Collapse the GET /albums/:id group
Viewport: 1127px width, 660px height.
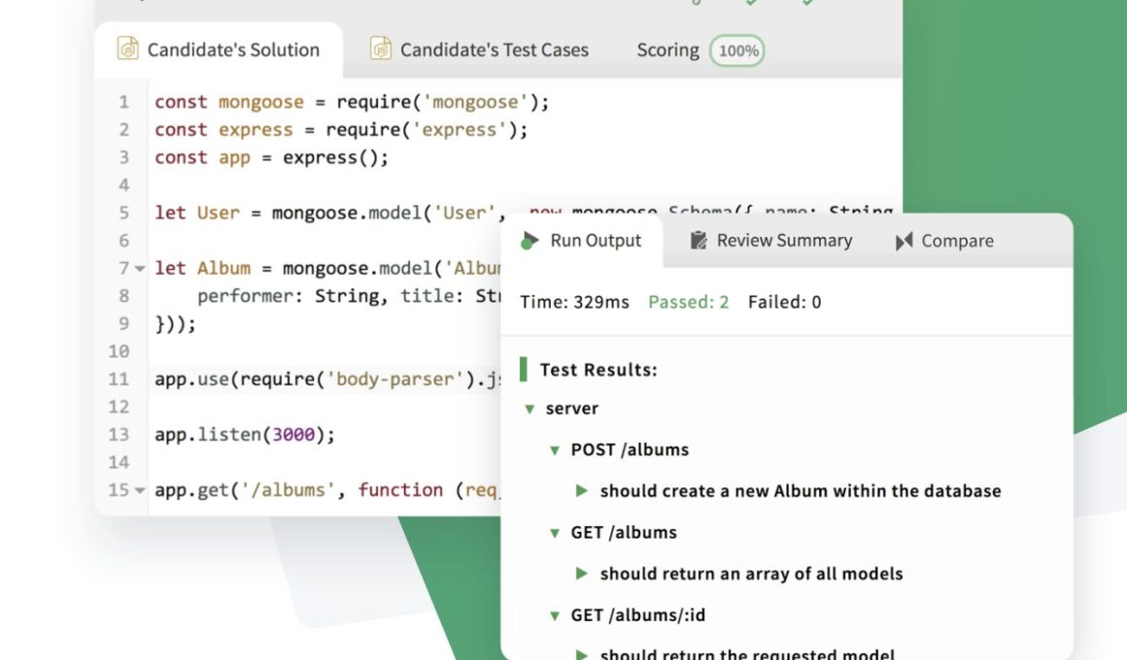555,615
